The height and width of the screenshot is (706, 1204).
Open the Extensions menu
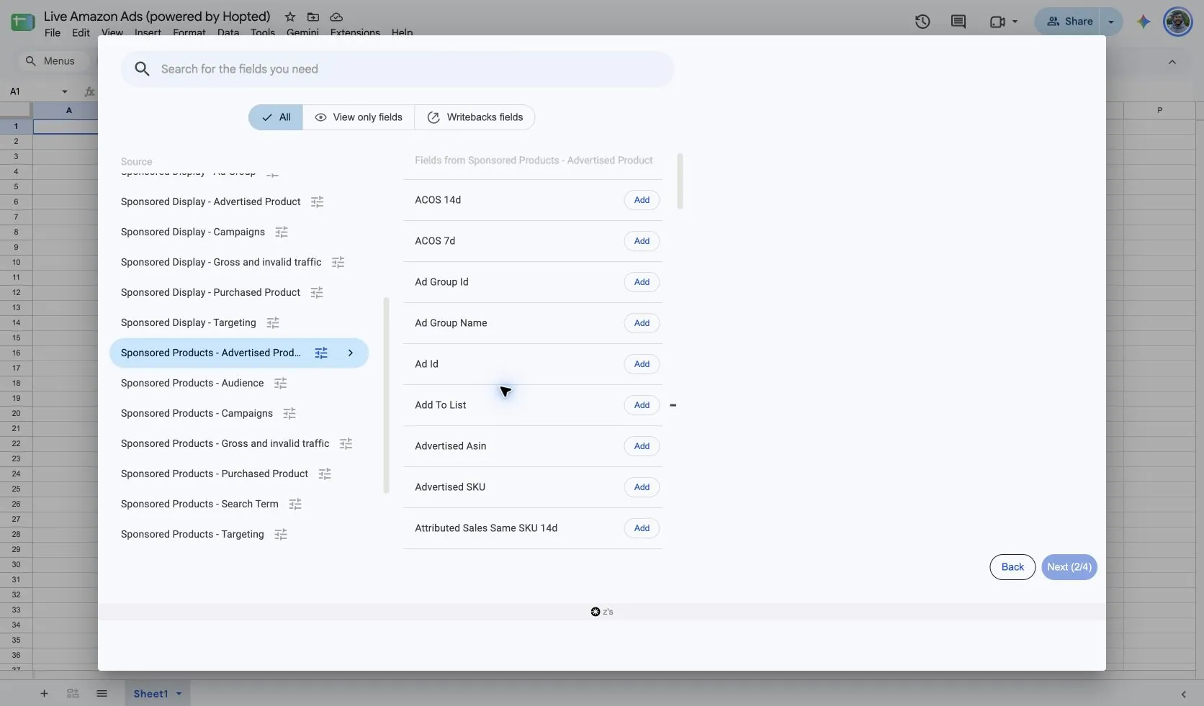(355, 32)
